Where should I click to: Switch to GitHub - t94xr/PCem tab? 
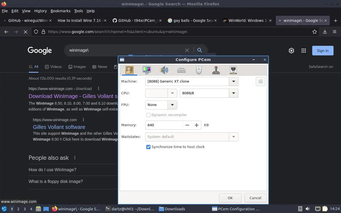click(x=137, y=21)
